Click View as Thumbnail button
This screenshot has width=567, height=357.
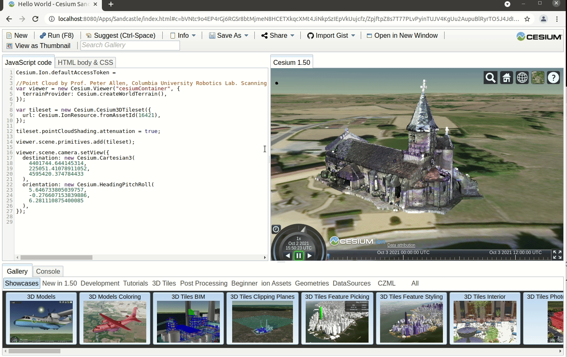[x=38, y=46]
